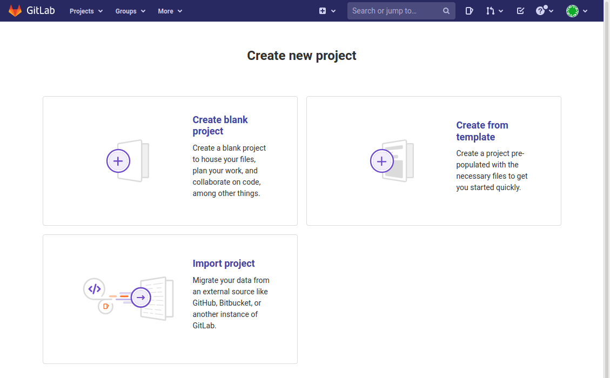Click the GitLab fox logo

point(15,11)
